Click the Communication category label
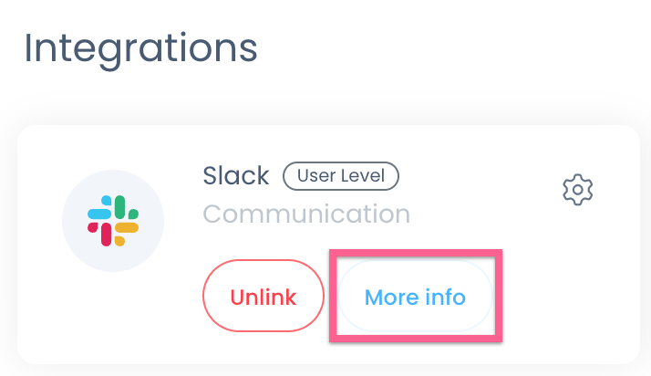 pyautogui.click(x=306, y=214)
